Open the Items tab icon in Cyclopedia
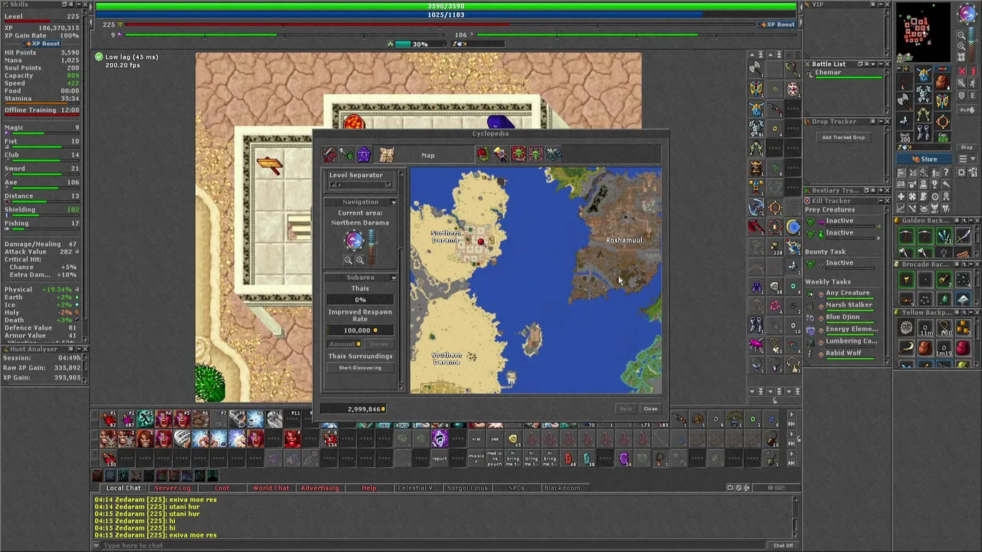This screenshot has height=552, width=982. 329,156
